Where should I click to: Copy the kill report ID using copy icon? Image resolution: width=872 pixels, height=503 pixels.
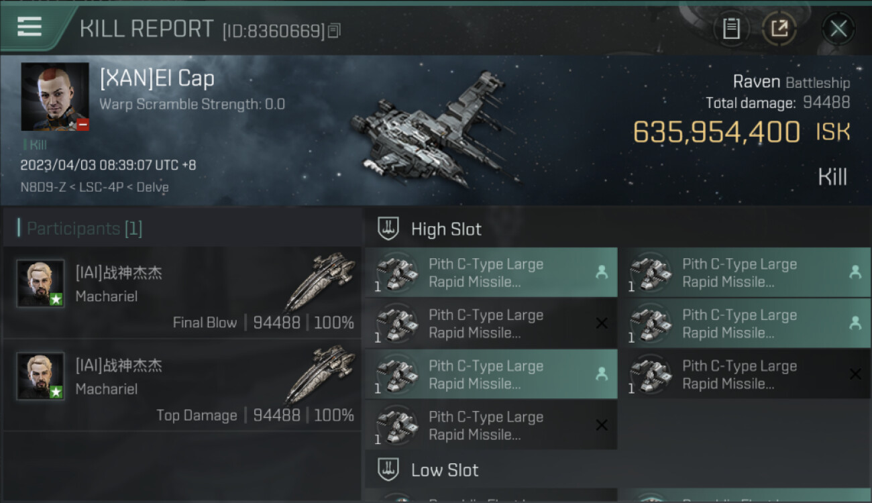(334, 30)
